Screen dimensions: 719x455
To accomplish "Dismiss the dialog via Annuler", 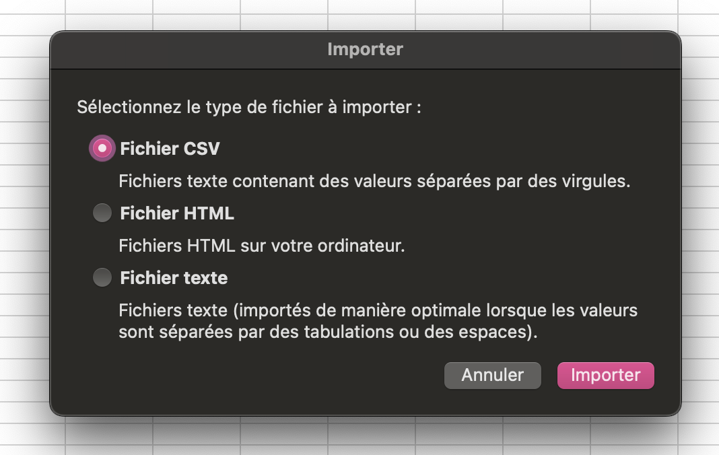I will [492, 375].
